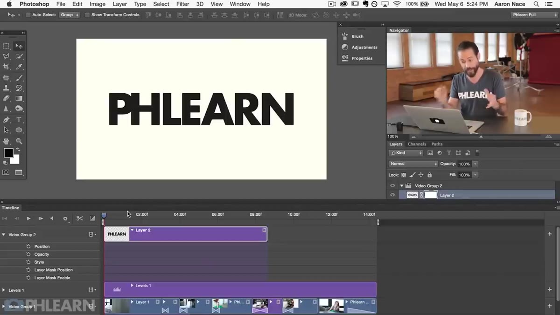Select the Brush tool in toolbox

pyautogui.click(x=19, y=78)
